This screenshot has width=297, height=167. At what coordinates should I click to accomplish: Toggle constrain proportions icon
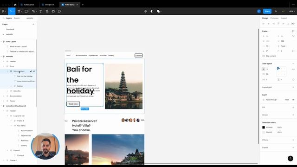click(293, 36)
